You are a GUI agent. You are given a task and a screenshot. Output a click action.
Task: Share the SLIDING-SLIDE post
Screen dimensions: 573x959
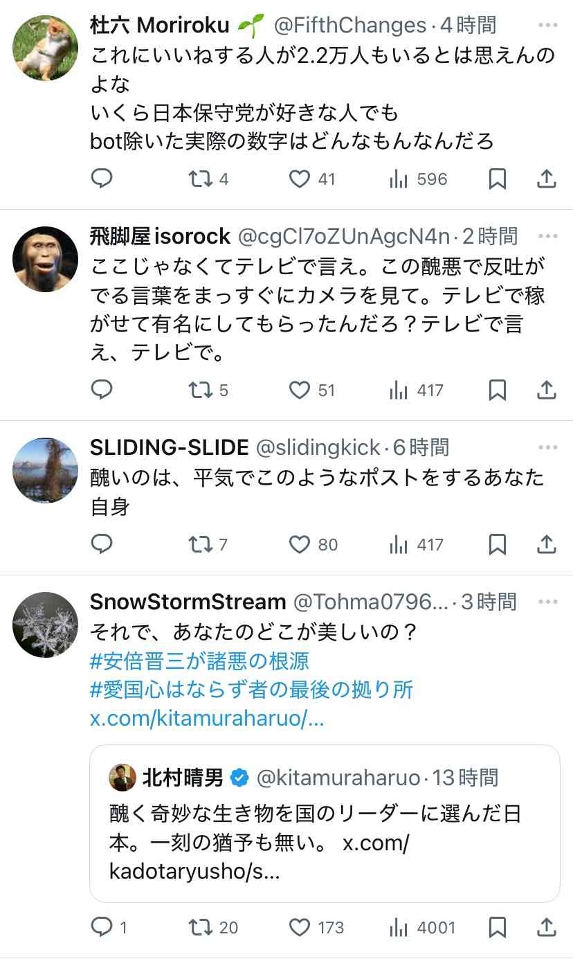click(x=547, y=544)
